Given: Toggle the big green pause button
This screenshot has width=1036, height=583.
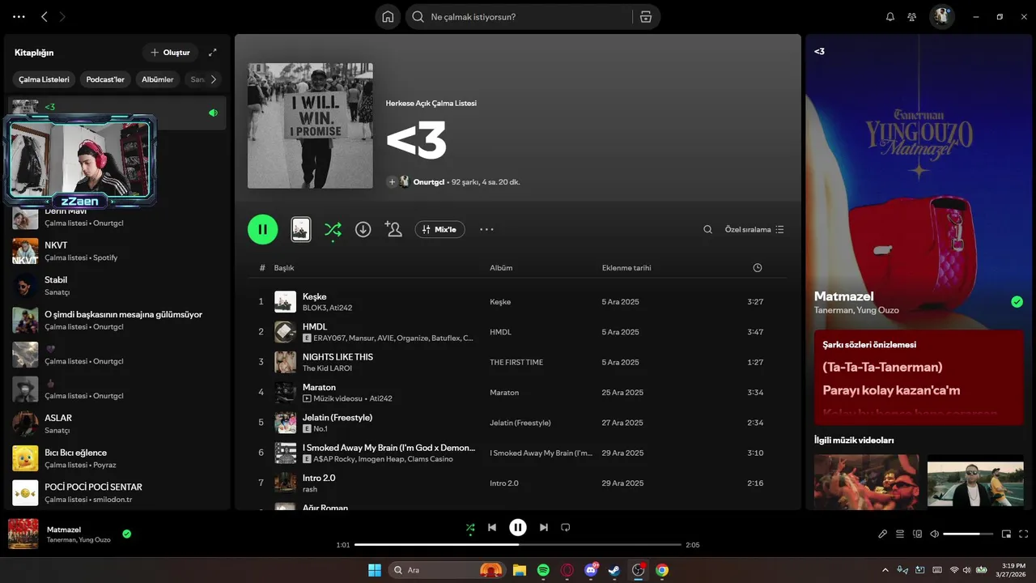Looking at the screenshot, I should tap(263, 229).
